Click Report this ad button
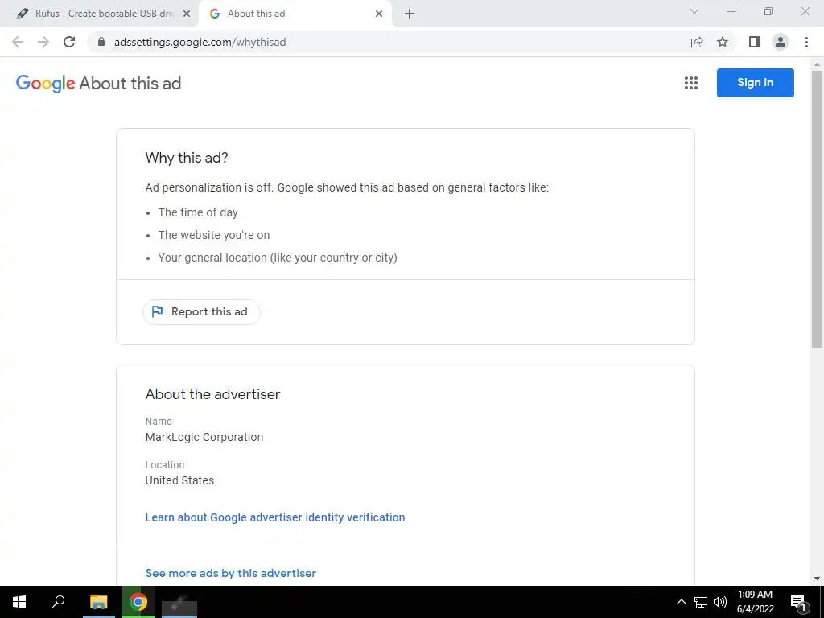Viewport: 824px width, 618px height. (201, 311)
